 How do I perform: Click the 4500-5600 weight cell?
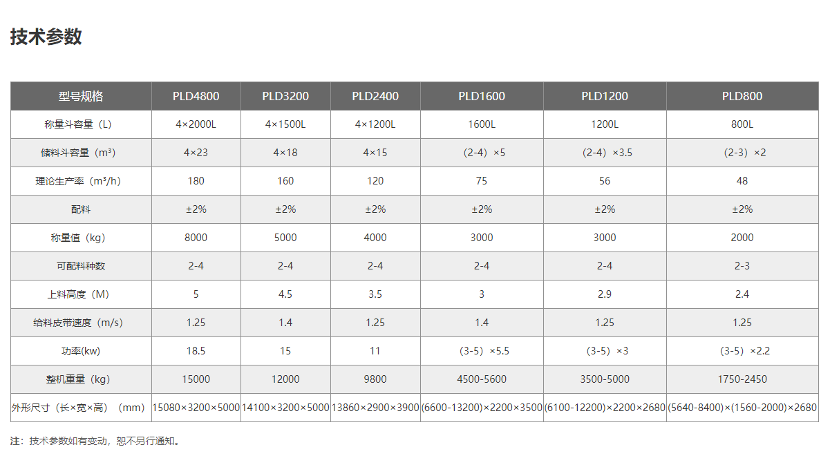[x=482, y=379]
